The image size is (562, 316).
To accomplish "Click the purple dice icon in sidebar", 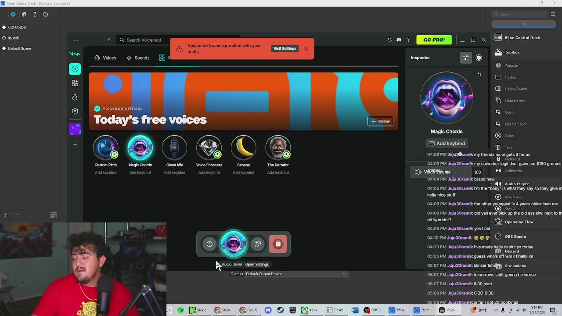I will (x=75, y=129).
